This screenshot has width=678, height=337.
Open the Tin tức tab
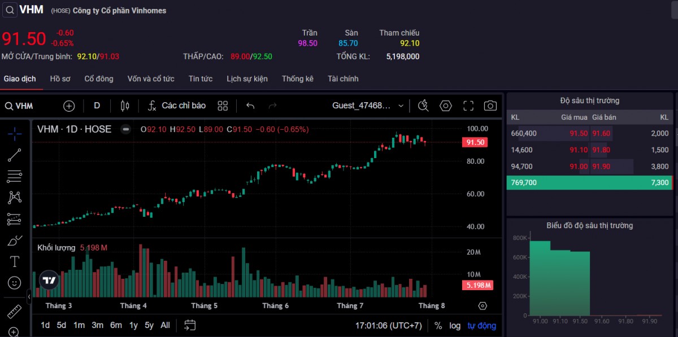(201, 78)
